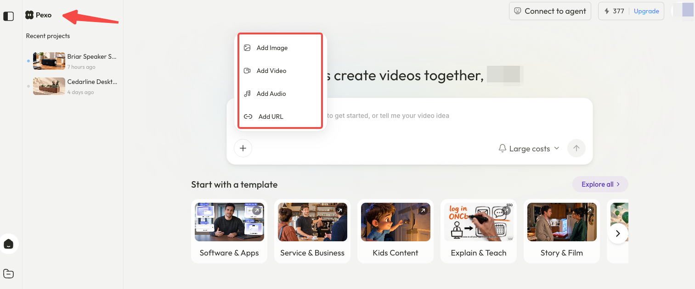The height and width of the screenshot is (289, 695).
Task: Click the arrow icon on the Service & Business card
Action: [x=340, y=211]
